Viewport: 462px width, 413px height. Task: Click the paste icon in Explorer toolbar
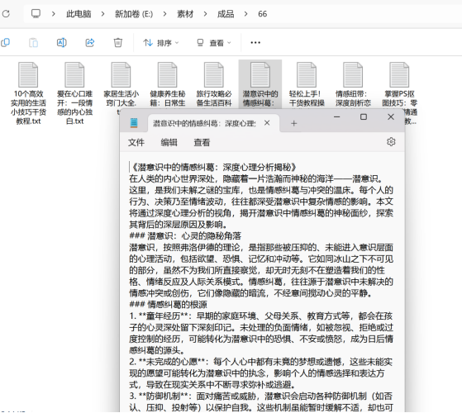33,43
